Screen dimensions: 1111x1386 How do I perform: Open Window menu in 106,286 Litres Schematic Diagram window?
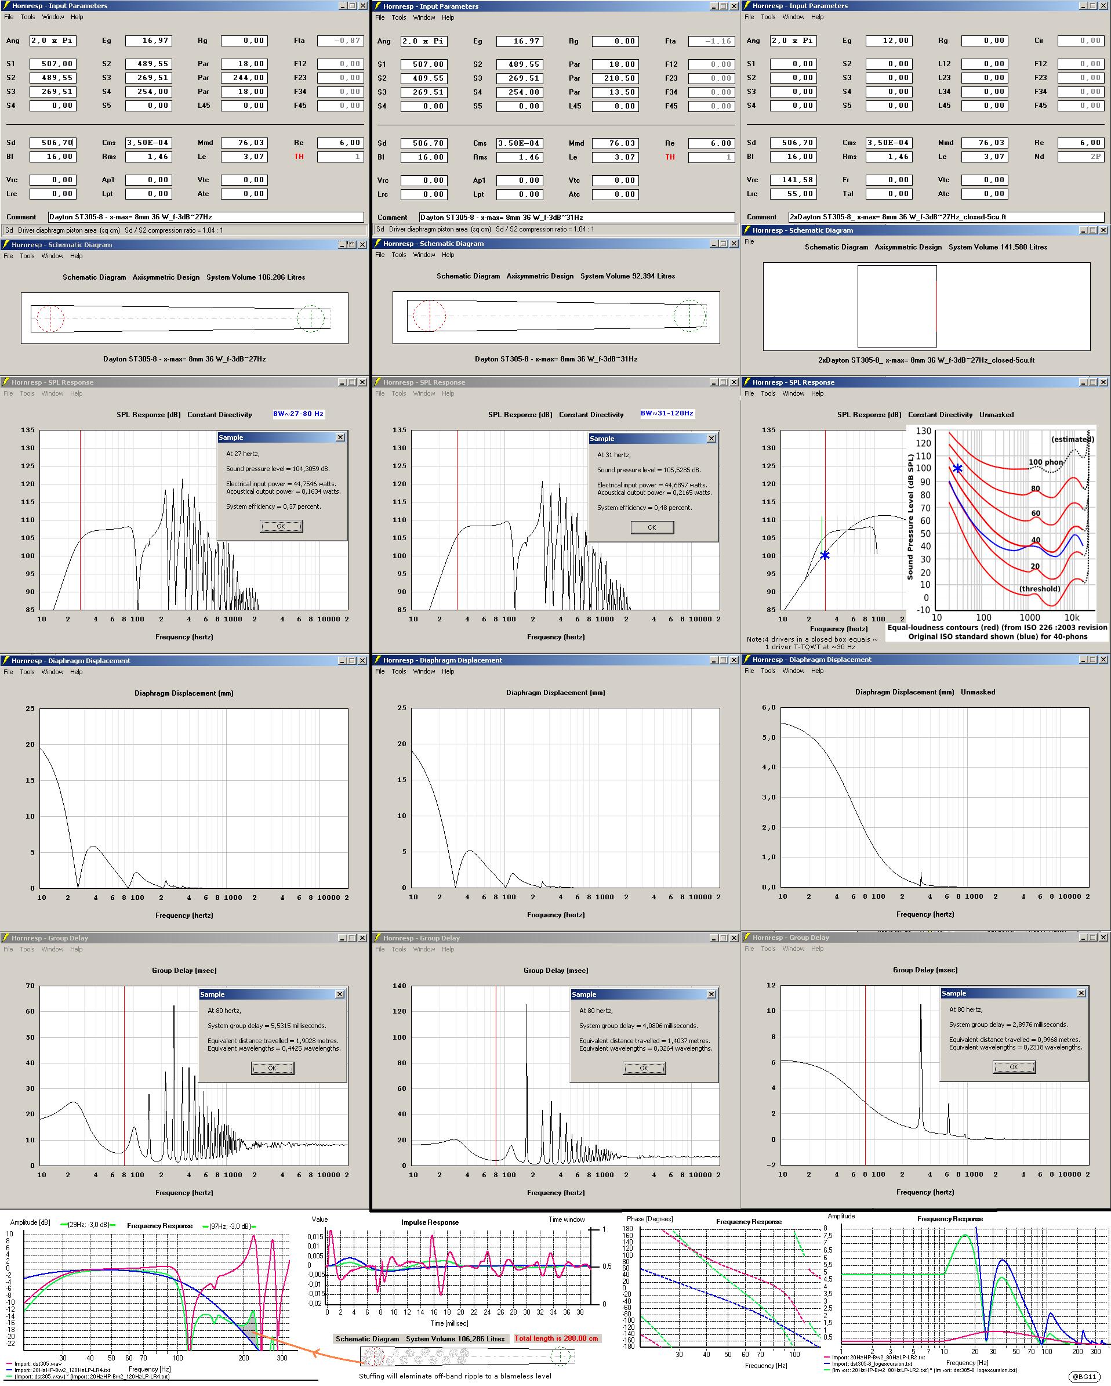pyautogui.click(x=53, y=256)
